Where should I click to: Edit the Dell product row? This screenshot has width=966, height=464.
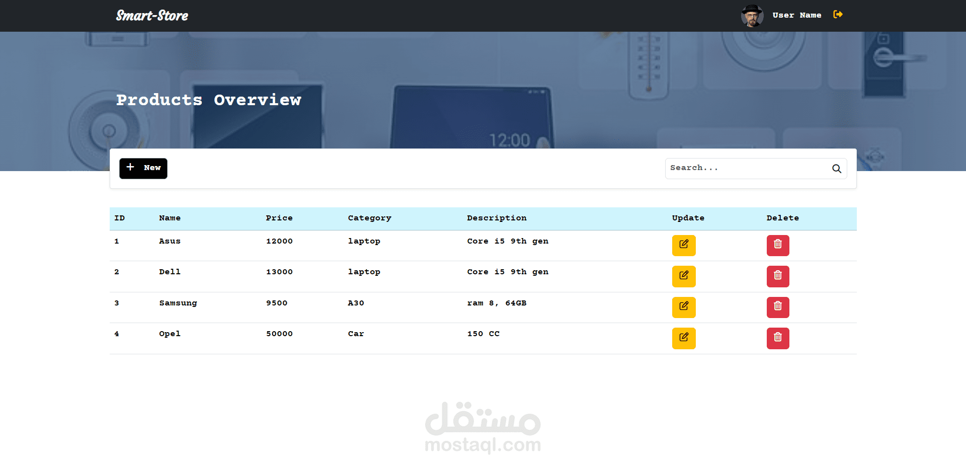pos(684,276)
